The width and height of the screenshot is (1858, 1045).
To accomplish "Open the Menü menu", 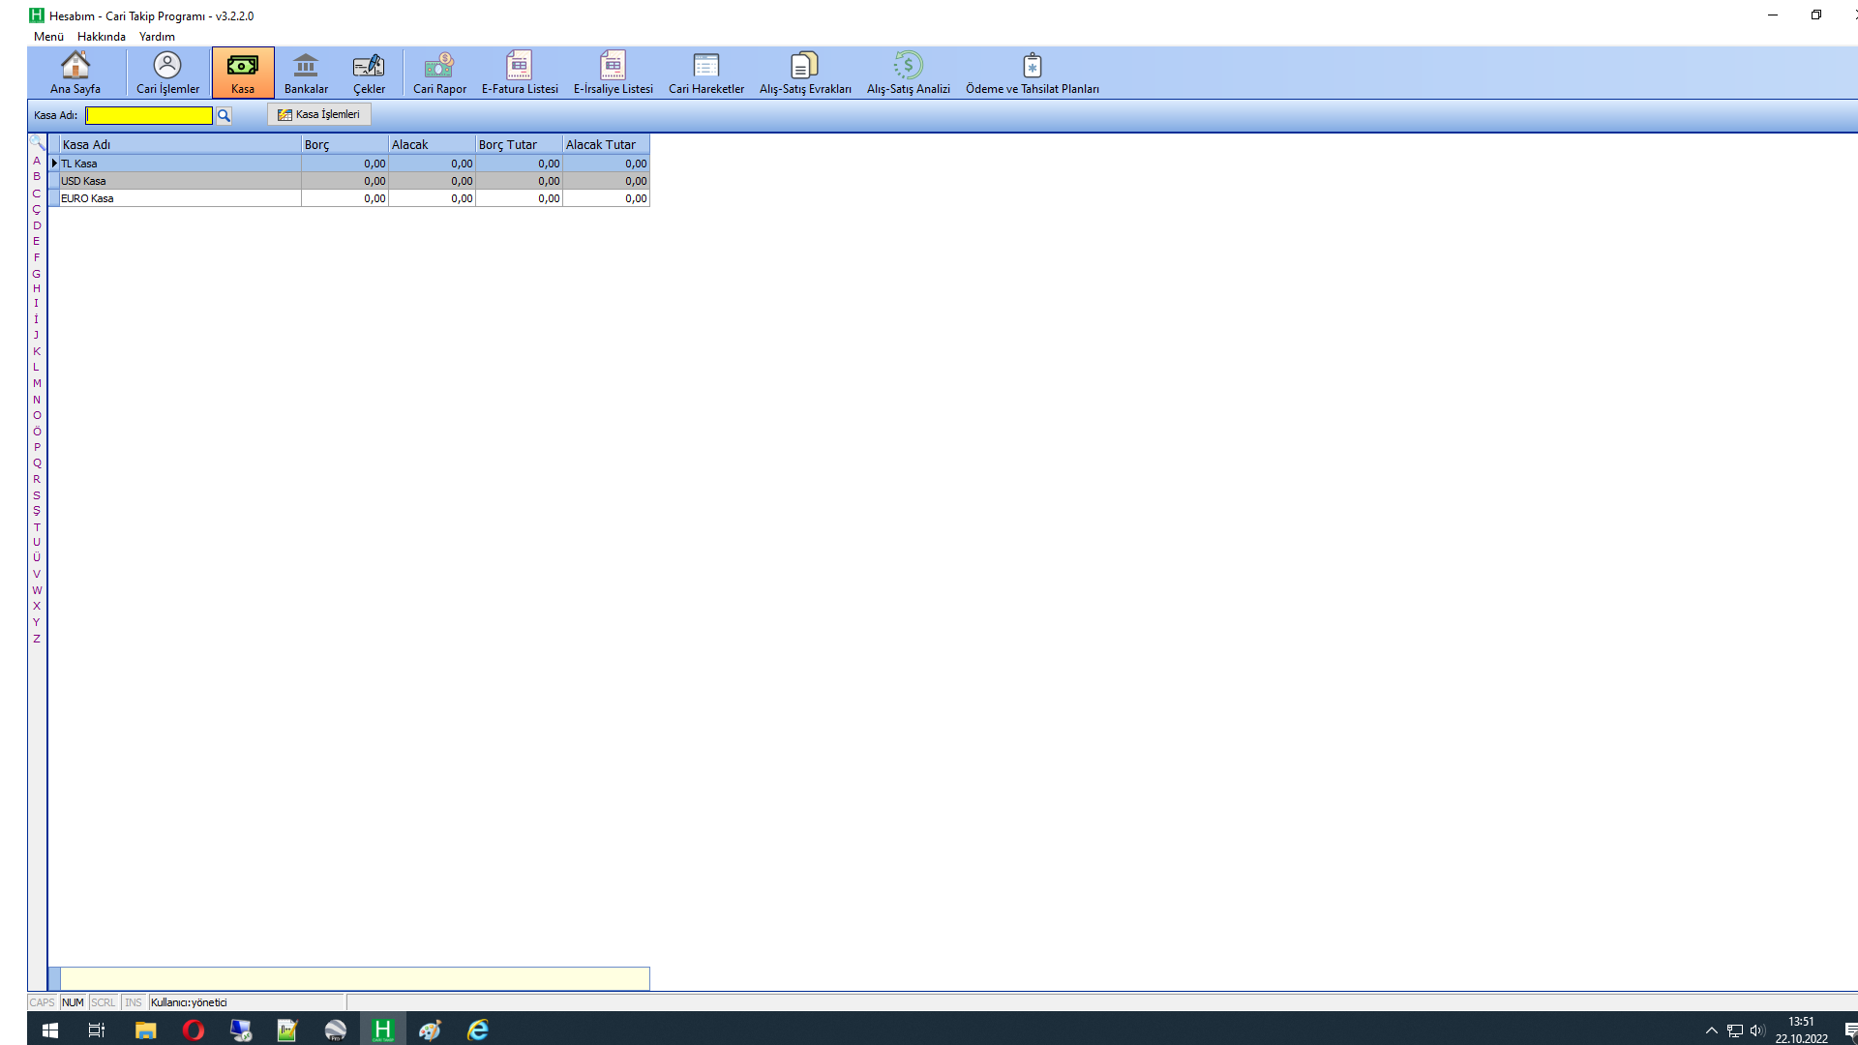I will (48, 37).
